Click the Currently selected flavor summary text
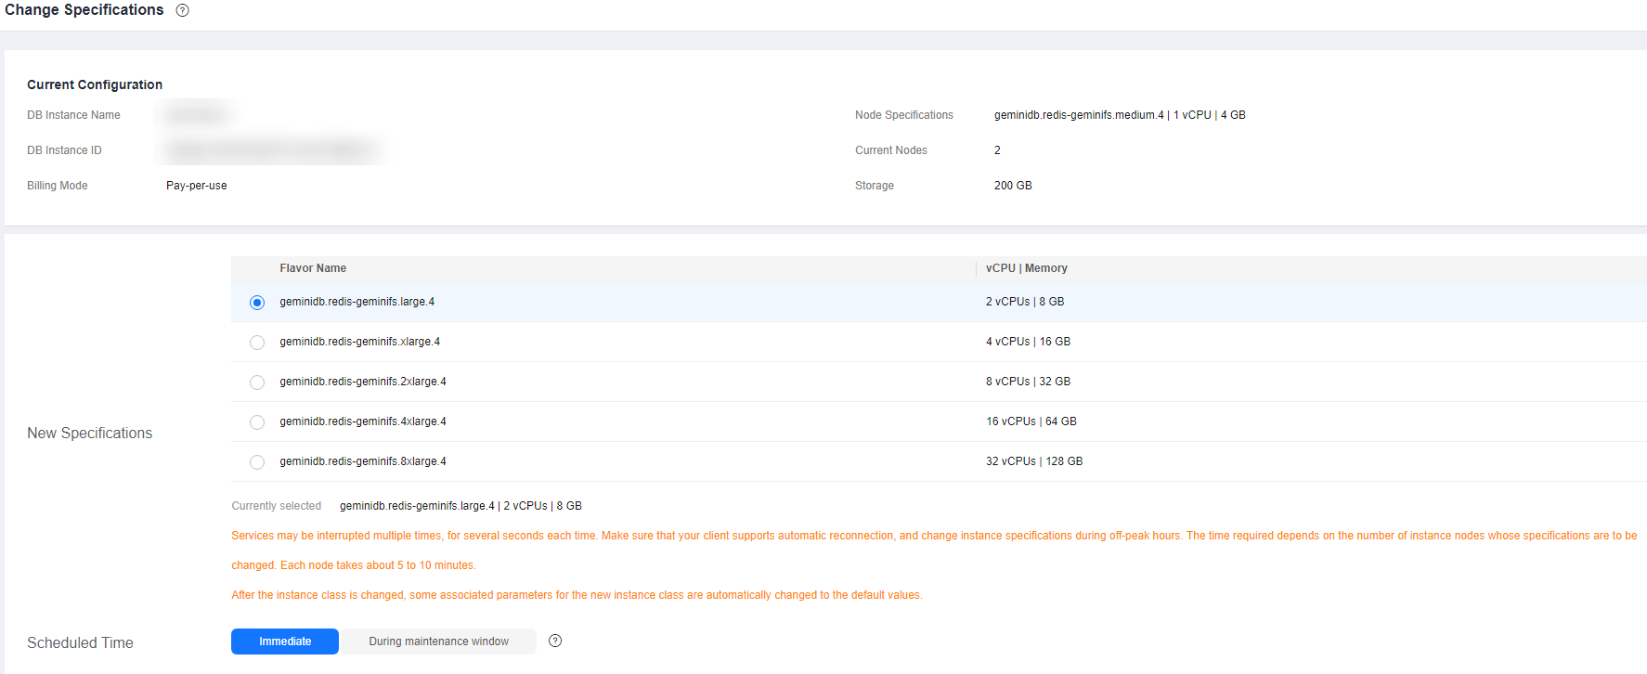 click(460, 506)
